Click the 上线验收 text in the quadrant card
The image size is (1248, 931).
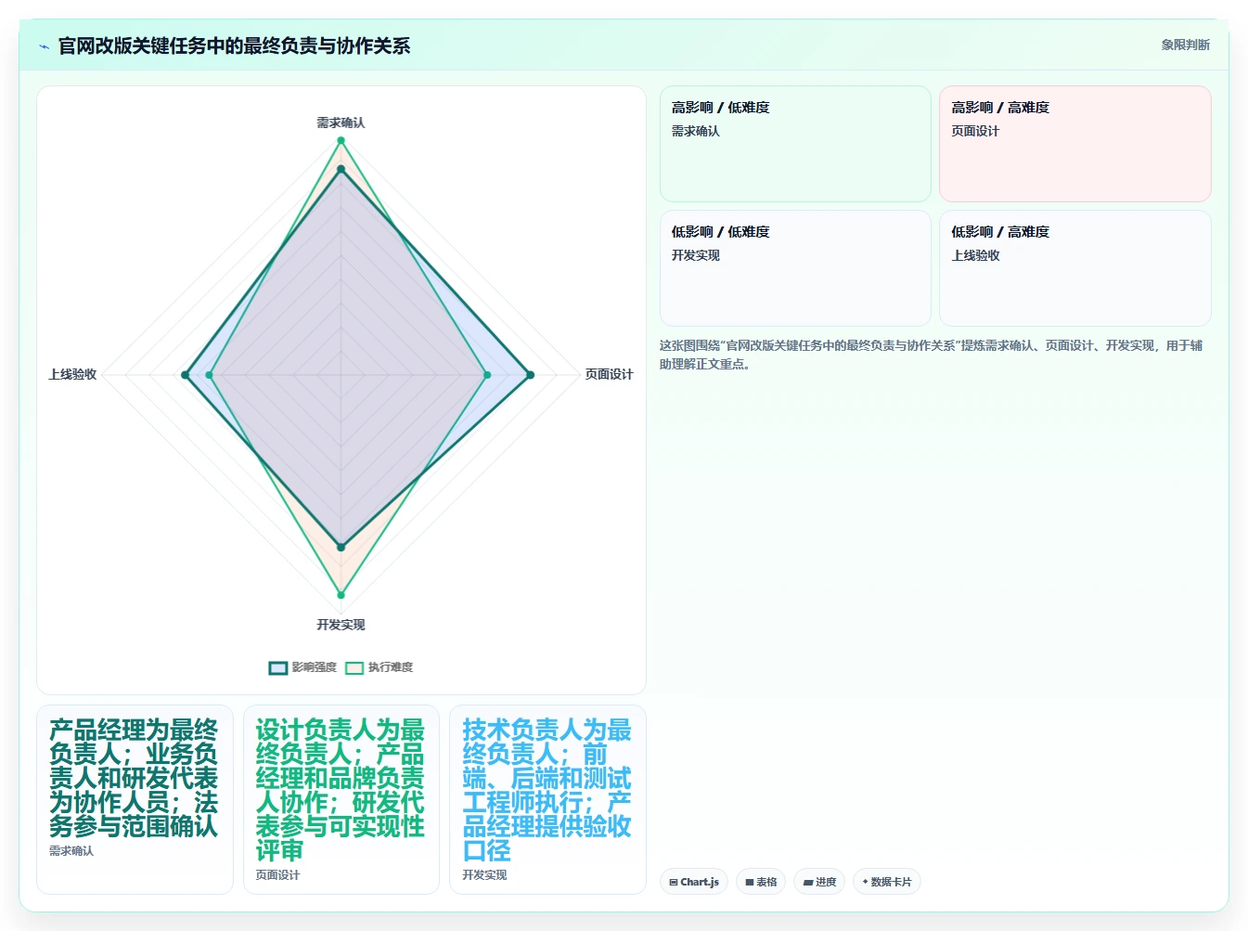[975, 255]
